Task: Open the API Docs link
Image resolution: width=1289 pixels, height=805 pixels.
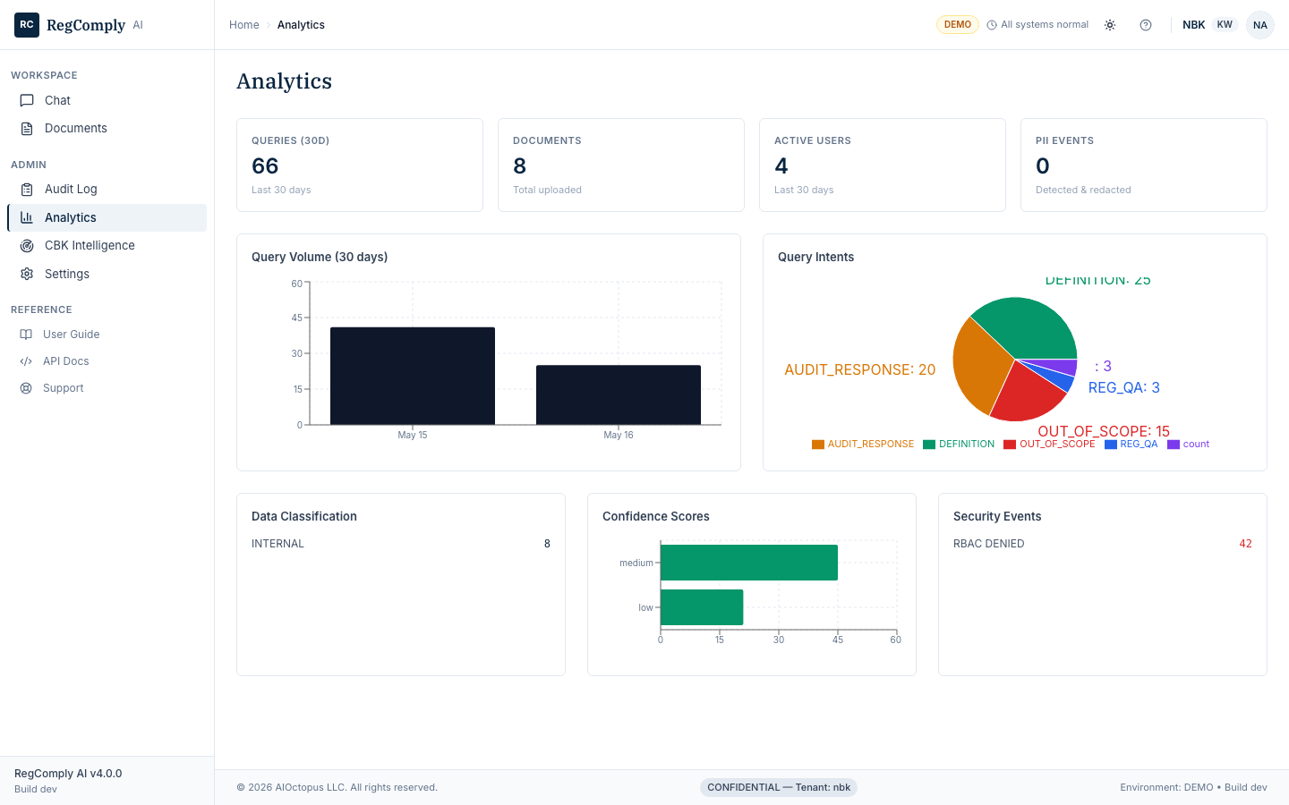Action: point(107,361)
